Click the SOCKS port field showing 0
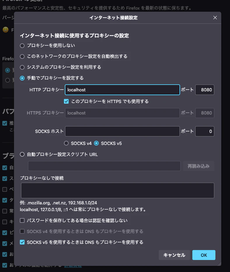Screen dimensions: 230x272 click(205, 131)
